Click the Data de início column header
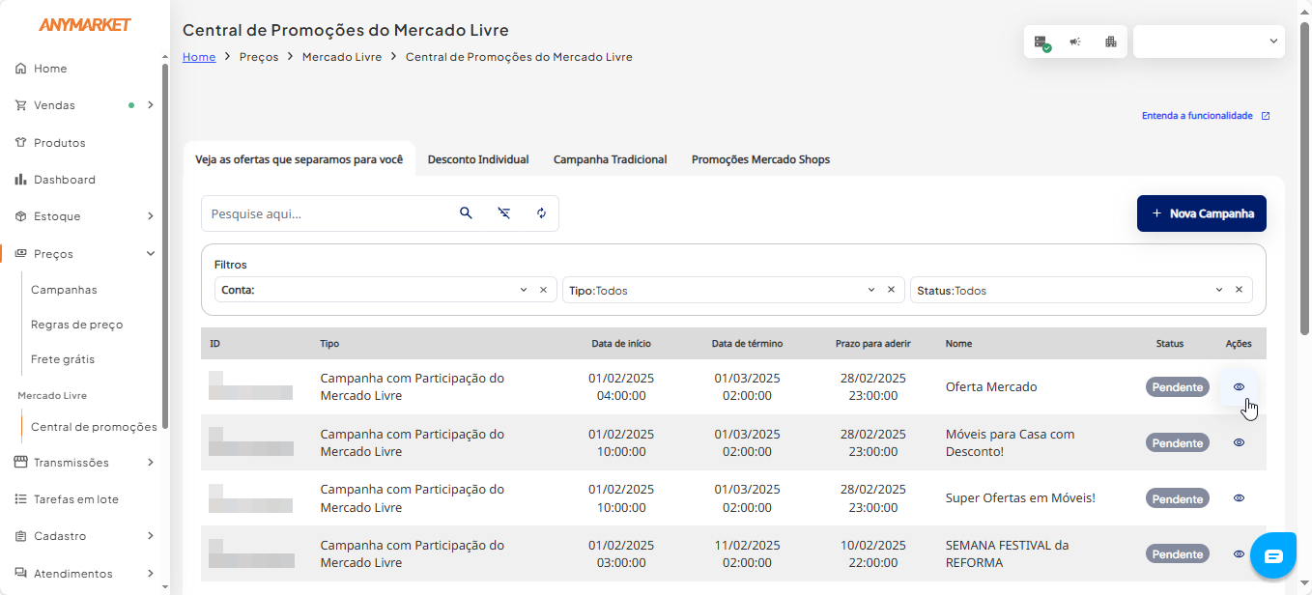The width and height of the screenshot is (1312, 595). (621, 344)
